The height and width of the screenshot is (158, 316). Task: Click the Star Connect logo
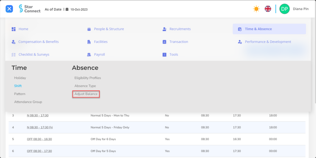[29, 9]
